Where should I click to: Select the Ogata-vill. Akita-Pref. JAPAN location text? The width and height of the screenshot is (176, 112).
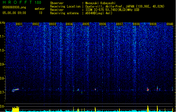point(125,6)
